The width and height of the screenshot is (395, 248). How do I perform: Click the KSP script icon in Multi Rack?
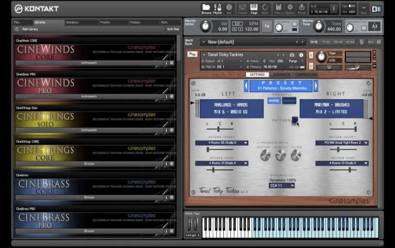tap(361, 42)
